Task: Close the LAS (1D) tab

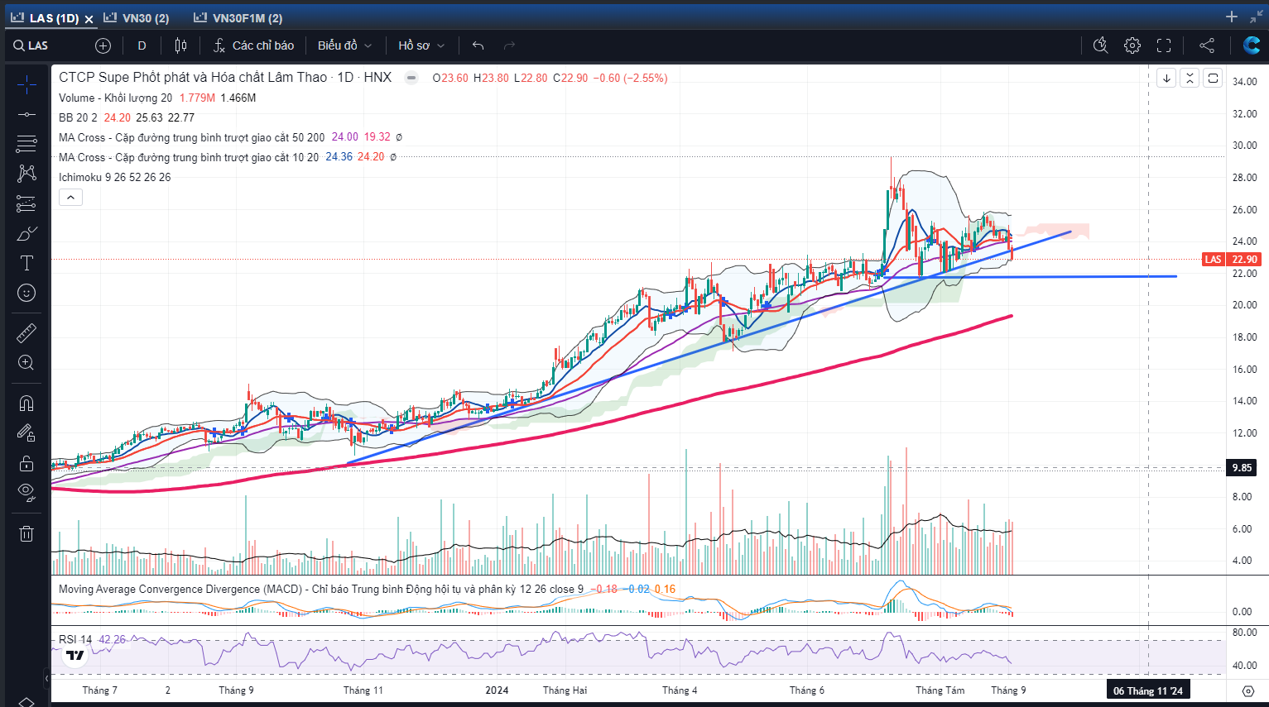Action: pyautogui.click(x=89, y=18)
